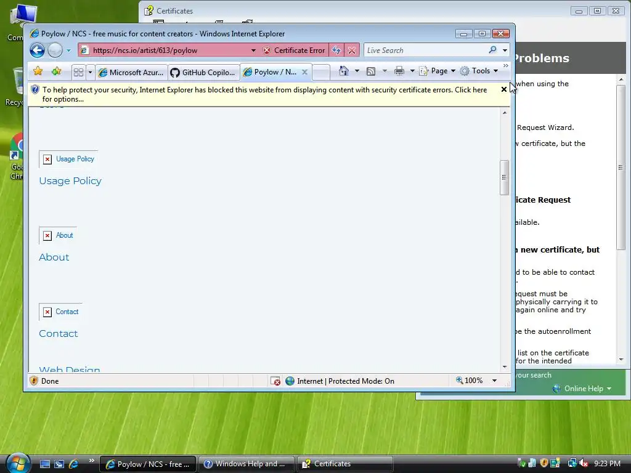Viewport: 631px width, 473px height.
Task: Open the Tools menu
Action: (479, 71)
